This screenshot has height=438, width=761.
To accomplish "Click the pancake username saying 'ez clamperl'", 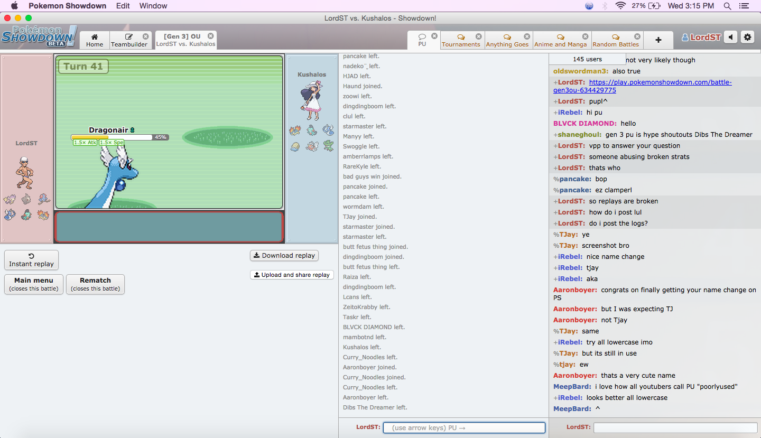I will [572, 190].
